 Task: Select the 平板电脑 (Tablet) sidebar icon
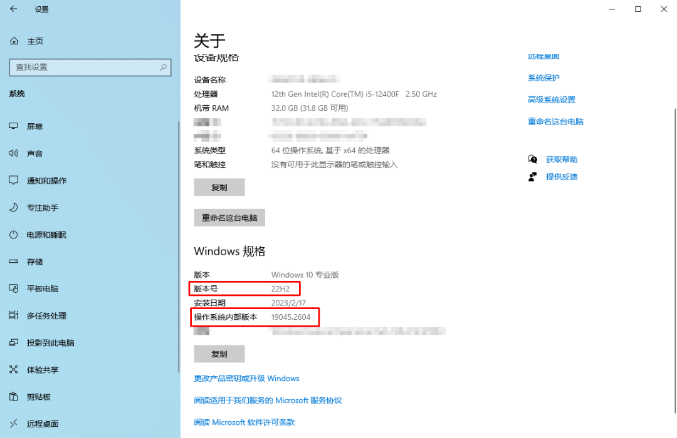(40, 288)
